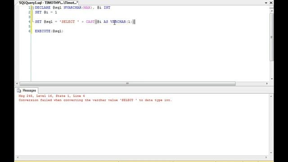Click the split bar handle above the scrollbar
Viewport: 288px width, 162px height.
(272, 8)
